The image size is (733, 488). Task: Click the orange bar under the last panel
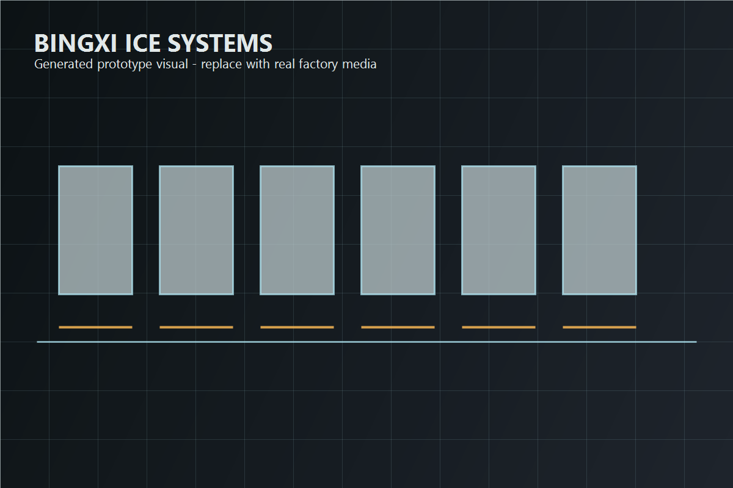coord(599,328)
